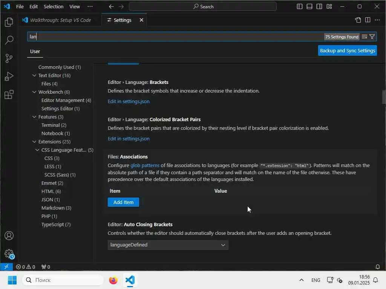Screen dimensions: 386x289
Task: Click VS Code icon in taskbar
Action: coord(130,280)
